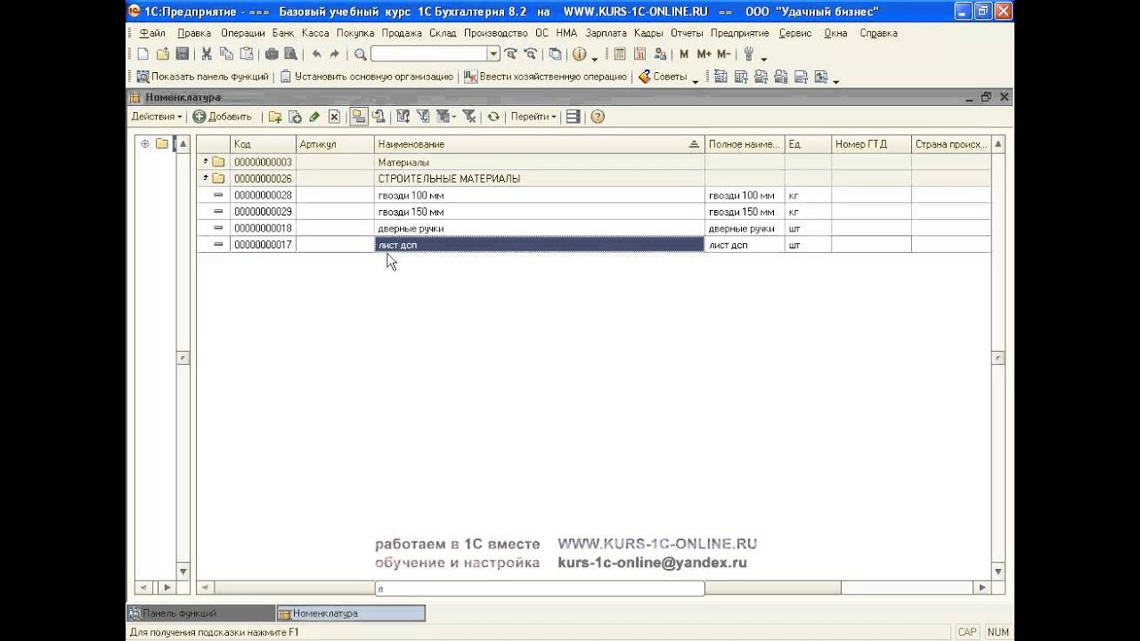This screenshot has height=641, width=1140.
Task: Select the code cell 00000000017
Action: pos(263,244)
